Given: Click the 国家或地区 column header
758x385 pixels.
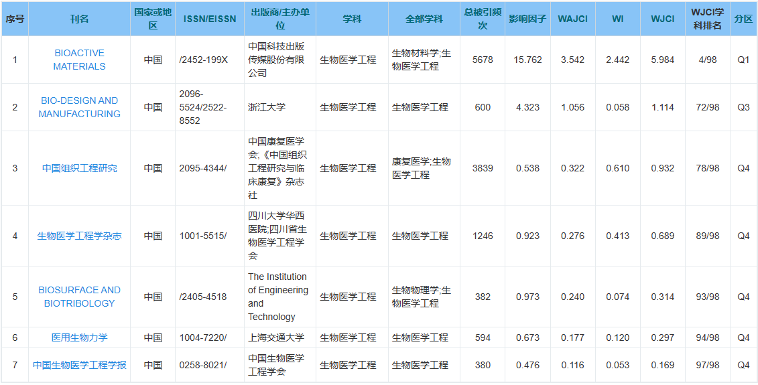Looking at the screenshot, I should pyautogui.click(x=153, y=19).
